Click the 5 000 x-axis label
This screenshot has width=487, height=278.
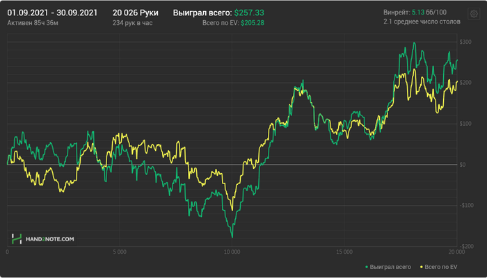[x=120, y=252]
